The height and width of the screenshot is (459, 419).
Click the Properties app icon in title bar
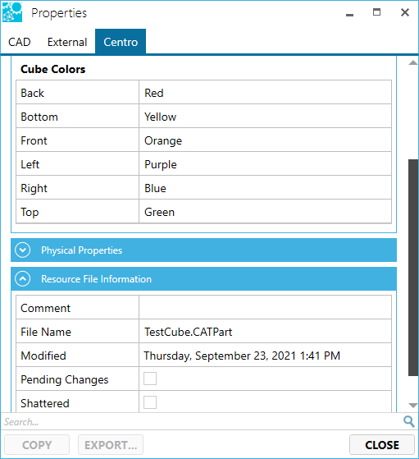12,12
